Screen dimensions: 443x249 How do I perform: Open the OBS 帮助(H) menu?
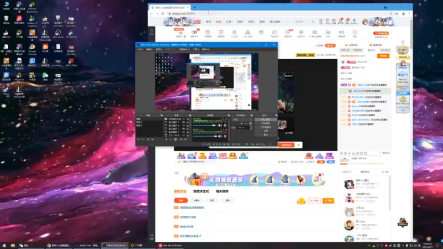click(x=205, y=49)
